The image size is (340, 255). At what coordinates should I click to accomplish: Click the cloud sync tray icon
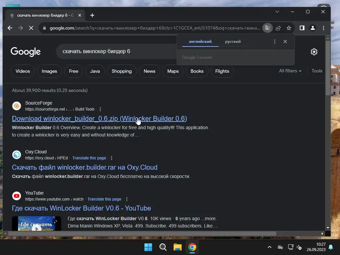tap(280, 247)
